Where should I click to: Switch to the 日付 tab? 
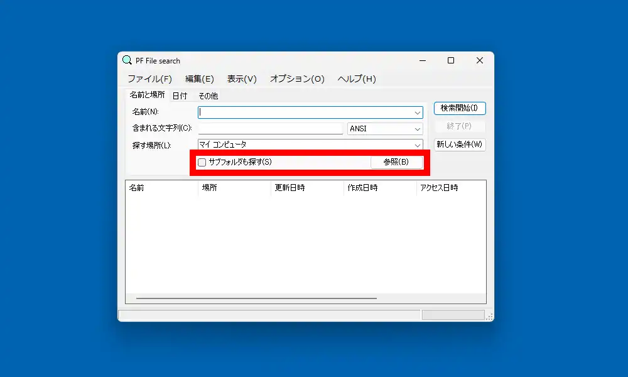tap(180, 96)
